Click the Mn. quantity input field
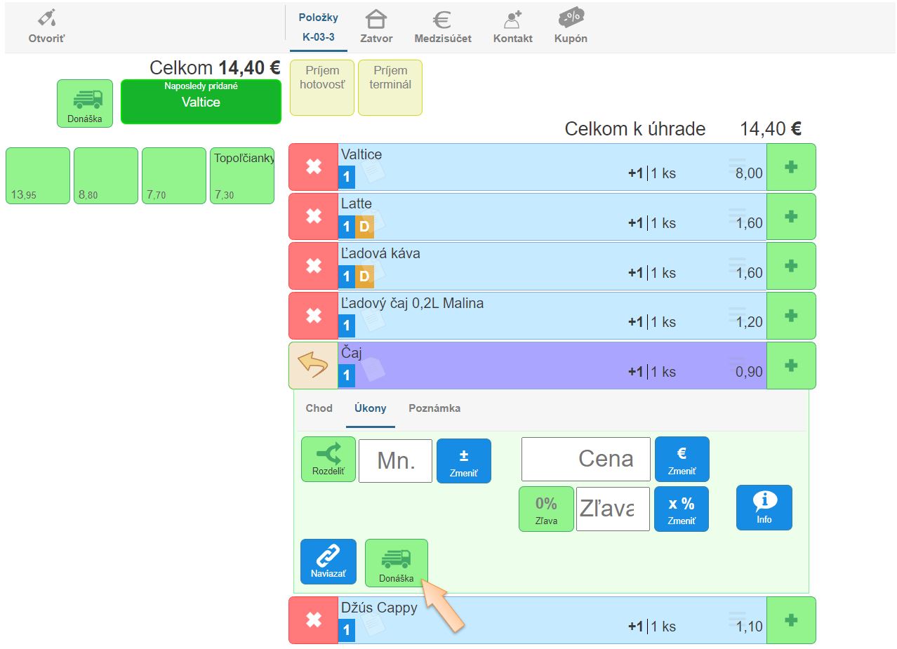 pos(395,461)
